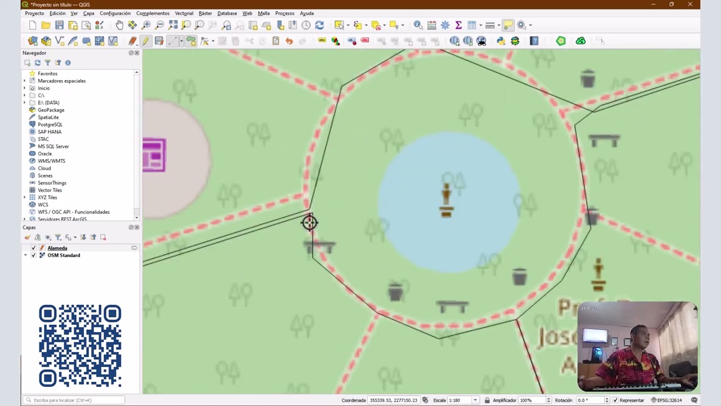
Task: Expand the Inicio tree node
Action: (25, 89)
